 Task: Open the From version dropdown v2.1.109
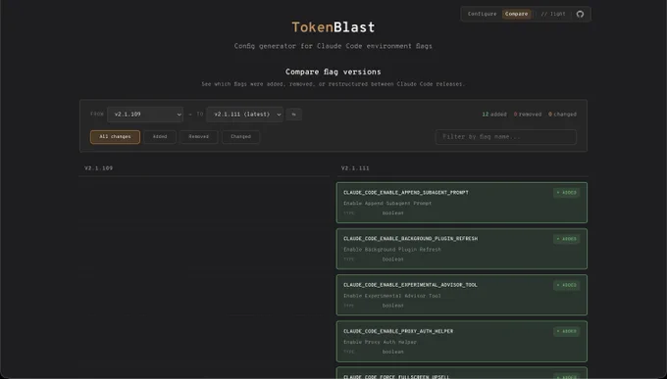pyautogui.click(x=145, y=115)
